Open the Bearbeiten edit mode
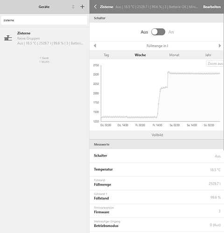224x233 pixels. 212,7
